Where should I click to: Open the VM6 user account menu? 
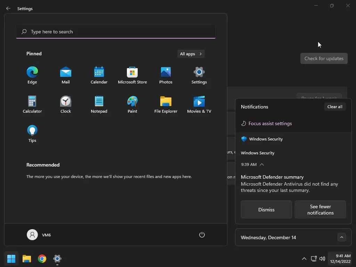pyautogui.click(x=39, y=235)
